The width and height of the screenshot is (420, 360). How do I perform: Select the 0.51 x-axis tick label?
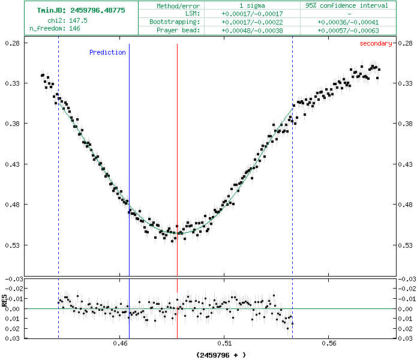[x=225, y=344]
